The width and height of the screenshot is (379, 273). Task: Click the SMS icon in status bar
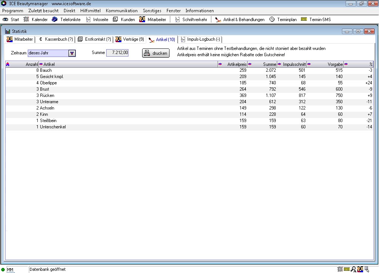(x=347, y=269)
